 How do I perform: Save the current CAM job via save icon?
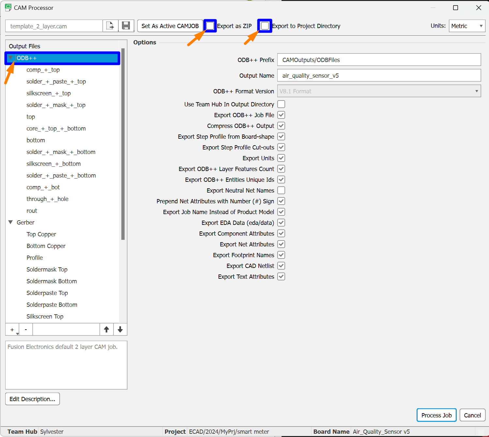pos(126,26)
